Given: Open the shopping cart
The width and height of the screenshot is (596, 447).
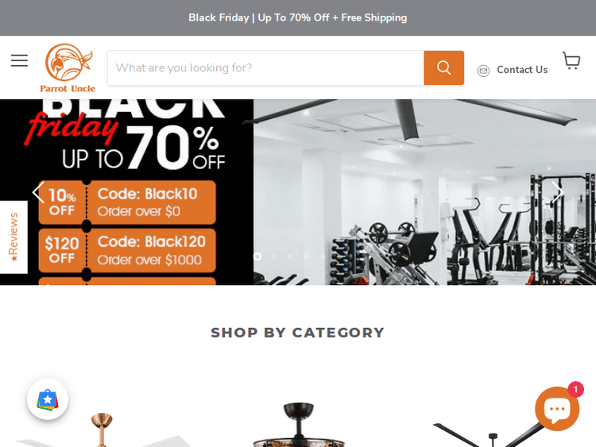Looking at the screenshot, I should coord(571,61).
